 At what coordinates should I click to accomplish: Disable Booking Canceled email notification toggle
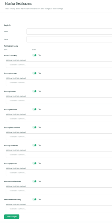tap(34, 73)
